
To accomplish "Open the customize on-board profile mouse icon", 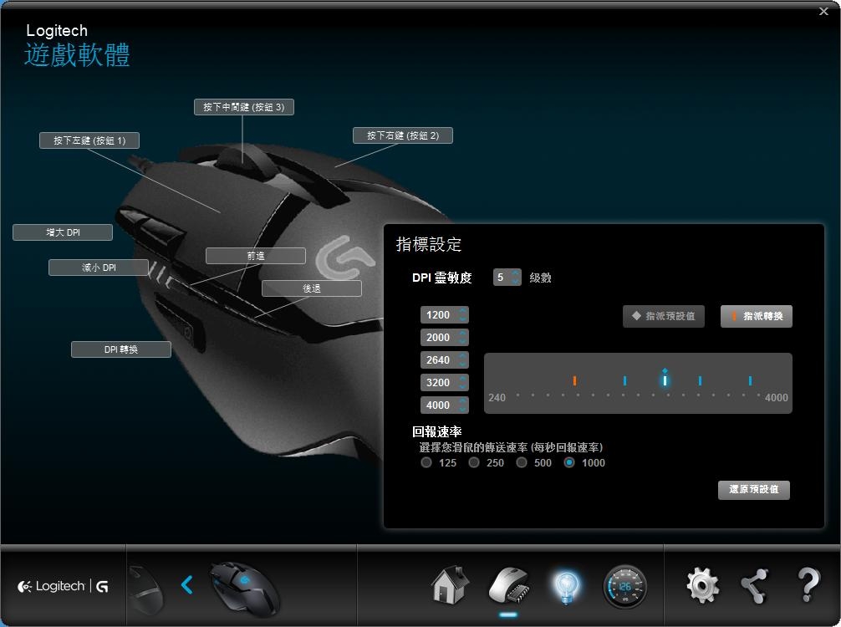I will tap(508, 586).
